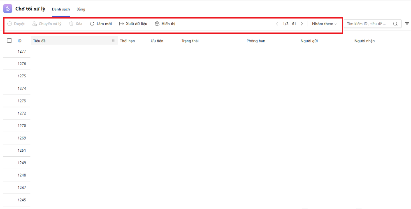Click the Xóa delete button
This screenshot has height=209, width=411.
point(76,24)
